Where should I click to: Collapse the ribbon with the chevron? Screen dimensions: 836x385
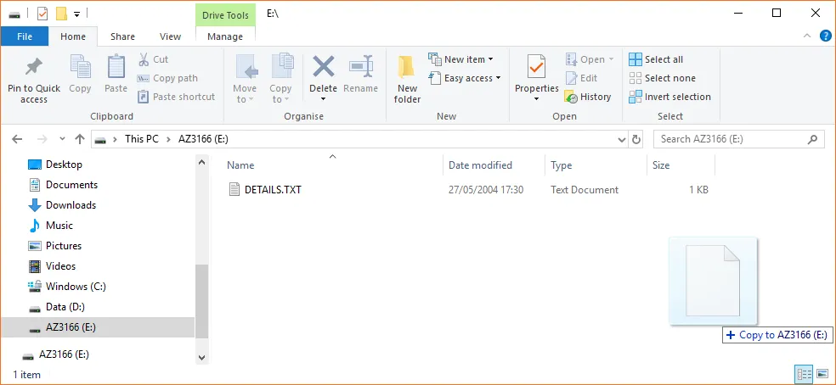(x=806, y=36)
